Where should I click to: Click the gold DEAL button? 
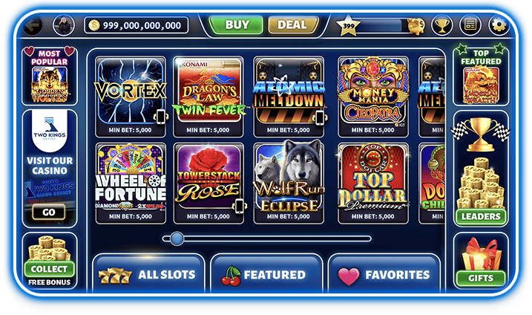pyautogui.click(x=292, y=25)
